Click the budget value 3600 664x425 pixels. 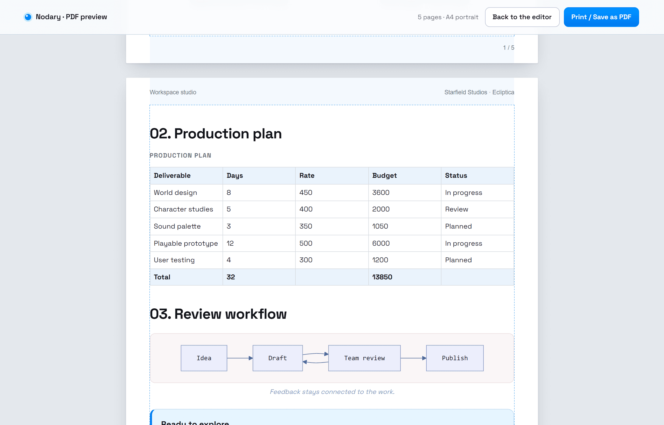click(x=405, y=193)
